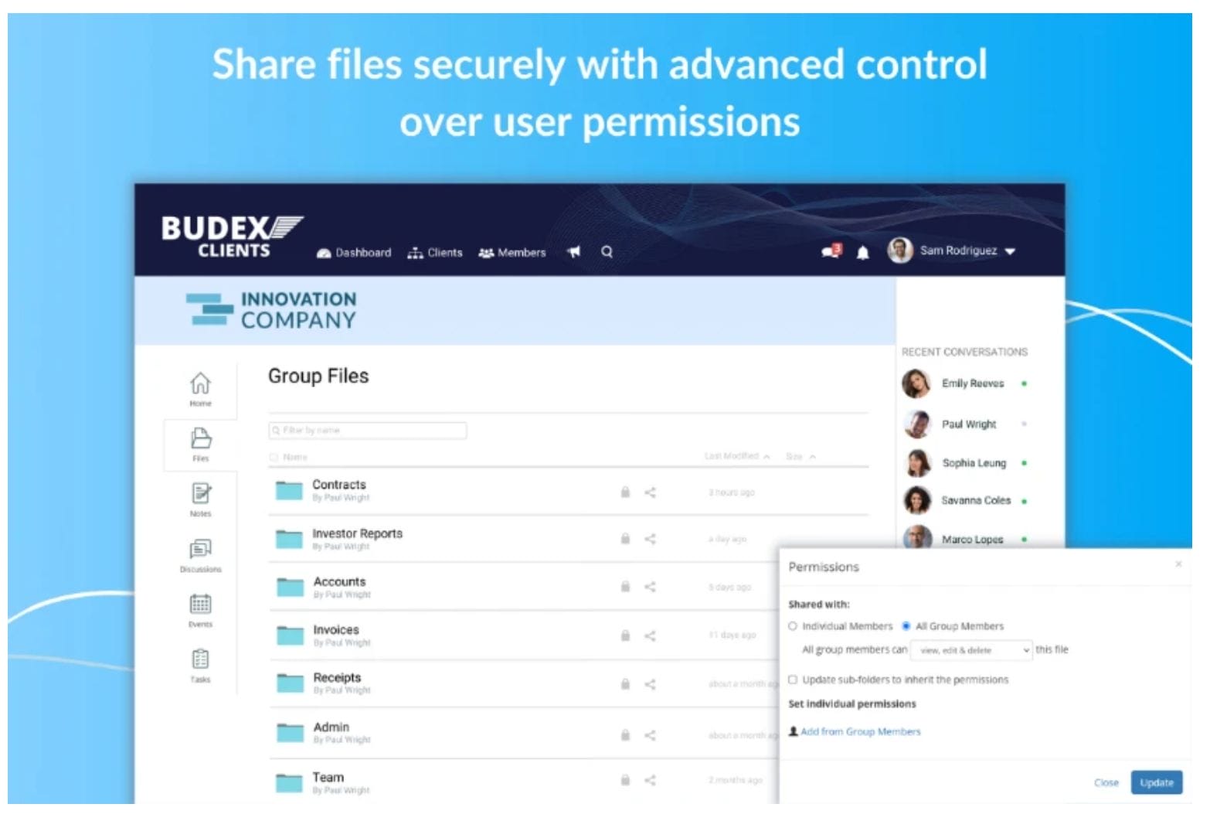Click the Update button in the Permissions dialog
Image resolution: width=1210 pixels, height=821 pixels.
(1156, 782)
